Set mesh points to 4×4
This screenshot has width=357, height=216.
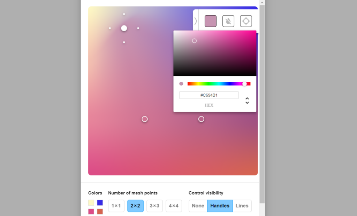[174, 206]
